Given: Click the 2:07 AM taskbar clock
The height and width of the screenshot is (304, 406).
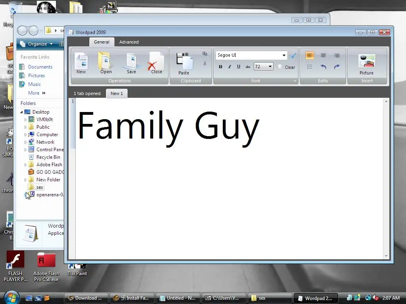Looking at the screenshot, I should (x=391, y=298).
